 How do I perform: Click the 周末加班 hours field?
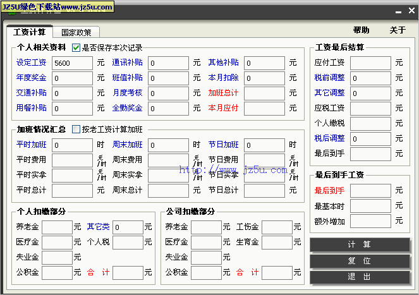click(x=168, y=145)
